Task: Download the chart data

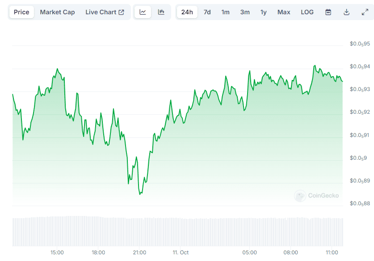Action: [347, 12]
